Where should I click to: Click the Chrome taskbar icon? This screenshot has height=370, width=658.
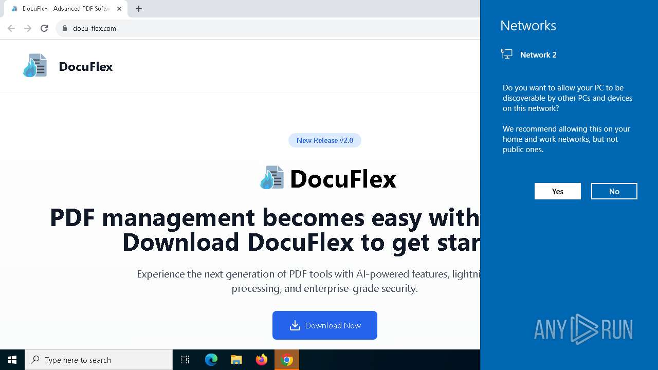(x=287, y=360)
